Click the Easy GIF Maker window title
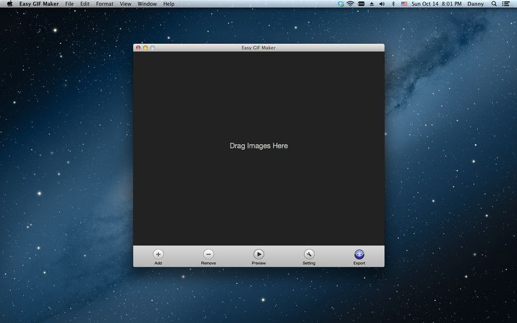Image resolution: width=517 pixels, height=323 pixels. coord(258,48)
